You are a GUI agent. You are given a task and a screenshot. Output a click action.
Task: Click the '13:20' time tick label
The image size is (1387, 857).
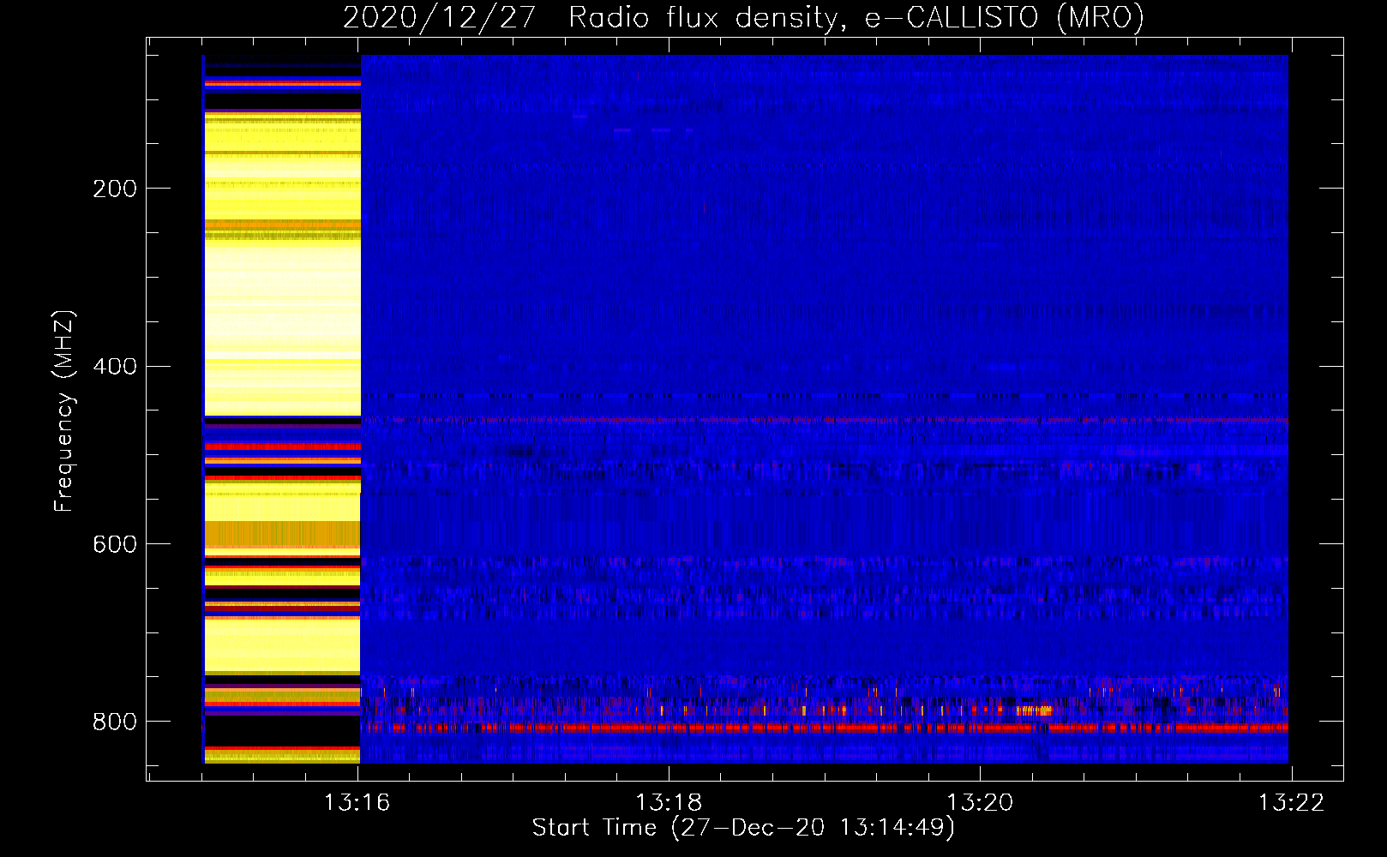click(980, 802)
